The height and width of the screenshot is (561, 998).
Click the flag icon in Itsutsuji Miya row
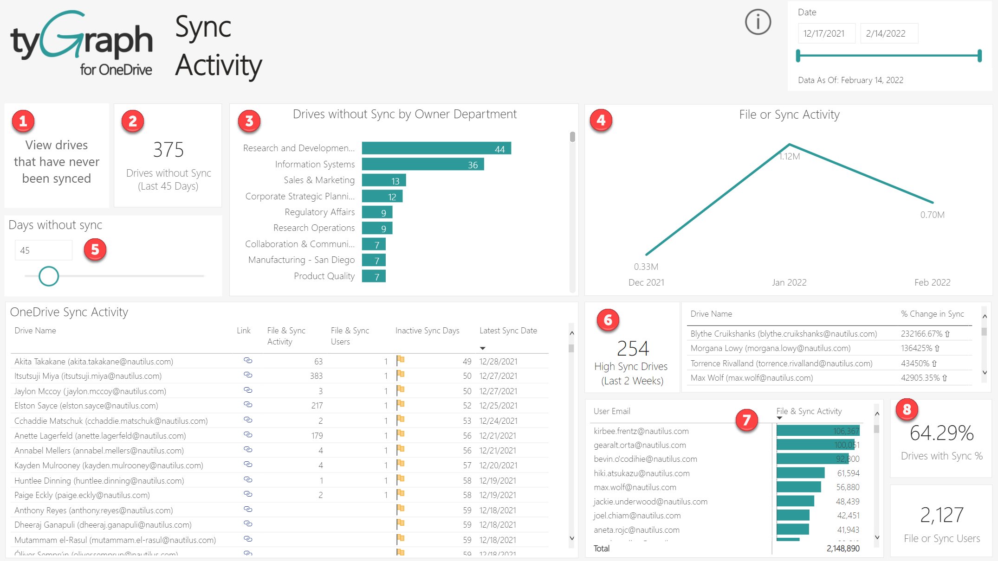click(400, 375)
